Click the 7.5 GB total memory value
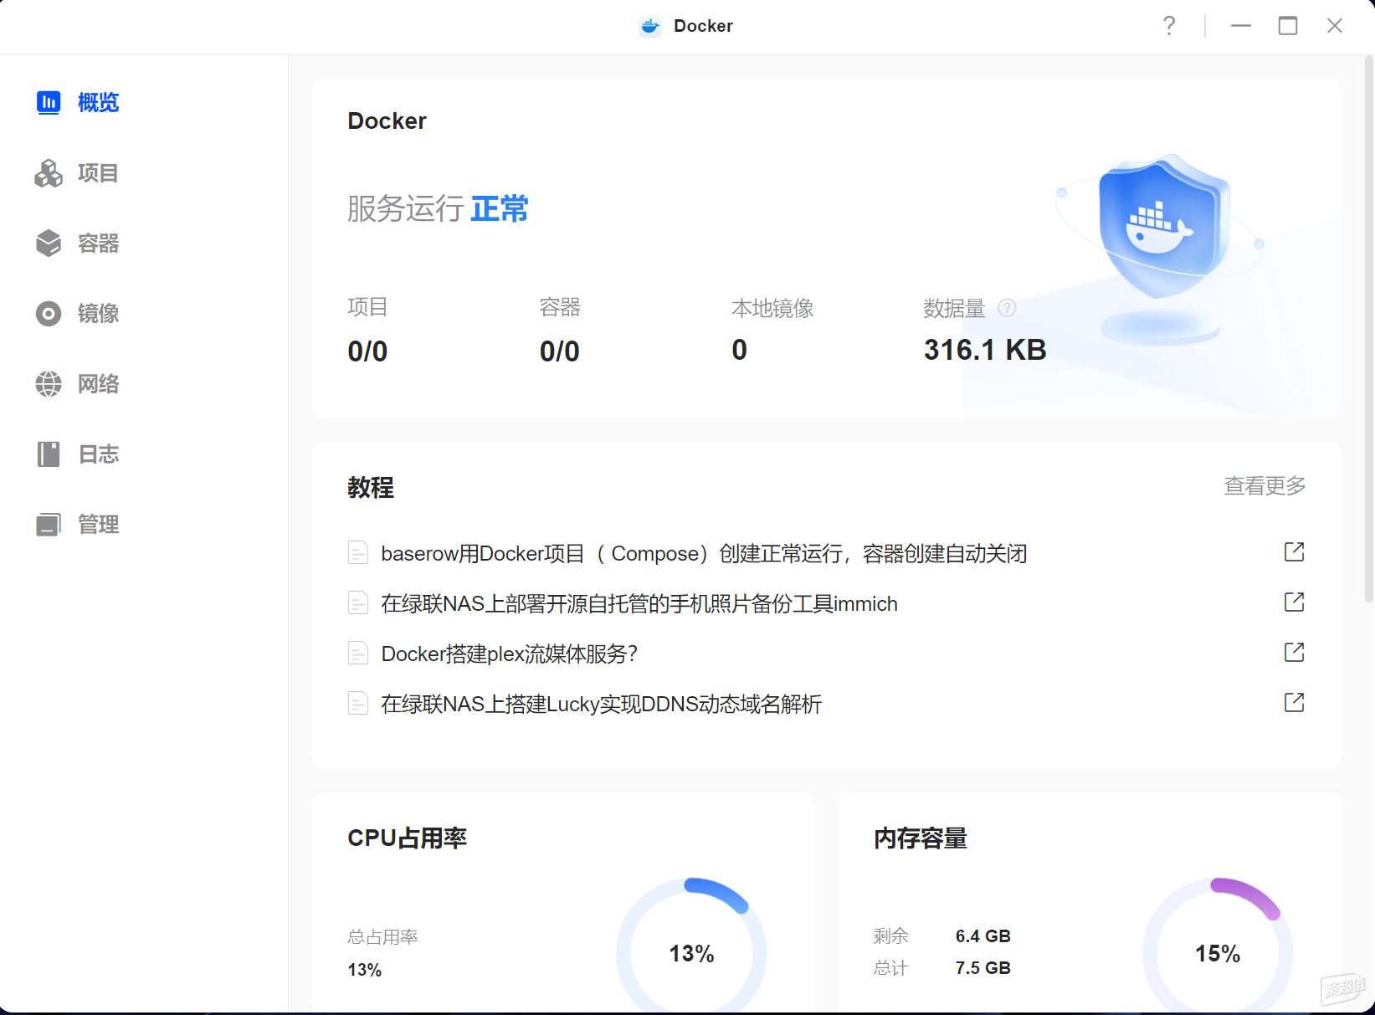Screen dimensions: 1375x1015 point(983,968)
